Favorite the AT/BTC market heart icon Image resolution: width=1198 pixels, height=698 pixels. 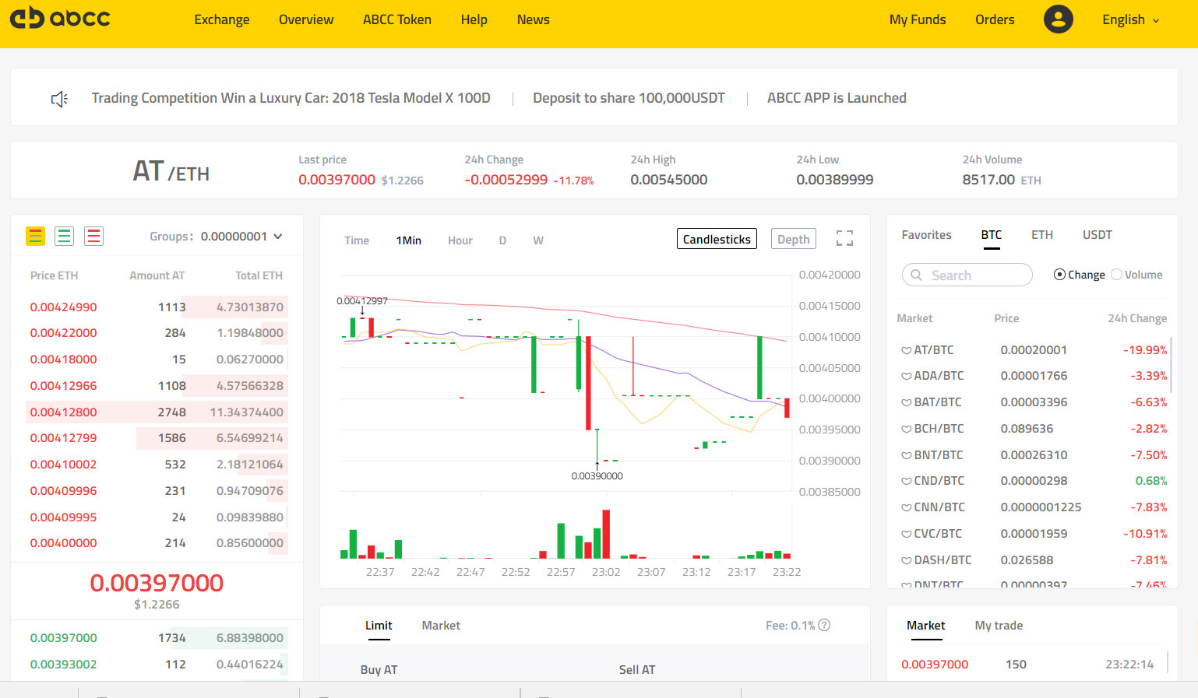click(906, 351)
